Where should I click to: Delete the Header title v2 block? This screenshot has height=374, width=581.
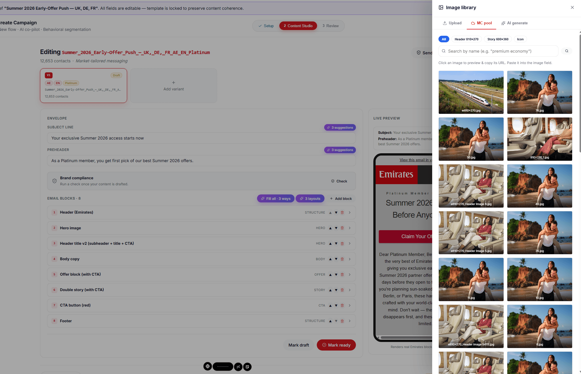[342, 244]
